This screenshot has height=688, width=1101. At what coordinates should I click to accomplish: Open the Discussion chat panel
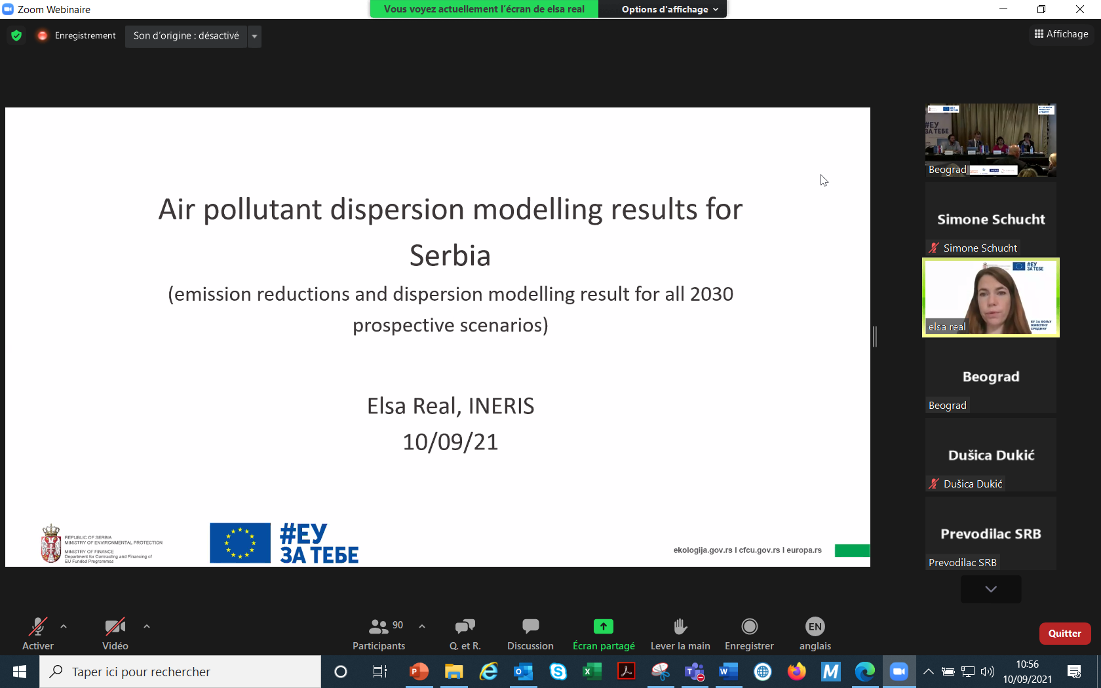[530, 633]
